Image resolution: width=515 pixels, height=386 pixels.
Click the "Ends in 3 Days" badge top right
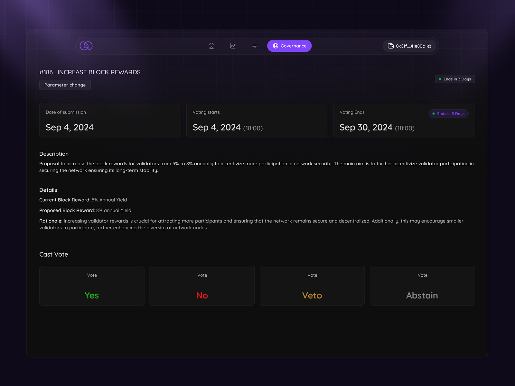(455, 79)
